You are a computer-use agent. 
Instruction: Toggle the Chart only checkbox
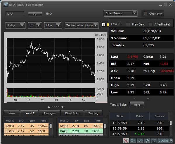(x=145, y=13)
